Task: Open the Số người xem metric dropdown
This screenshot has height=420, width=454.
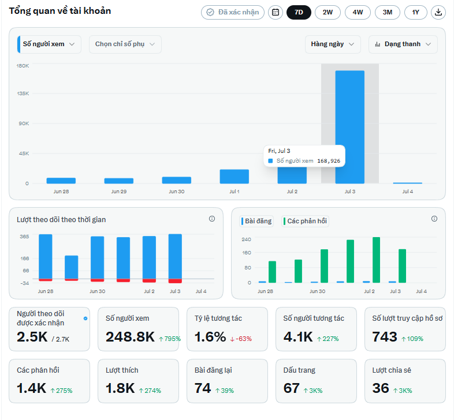Action: coord(49,44)
